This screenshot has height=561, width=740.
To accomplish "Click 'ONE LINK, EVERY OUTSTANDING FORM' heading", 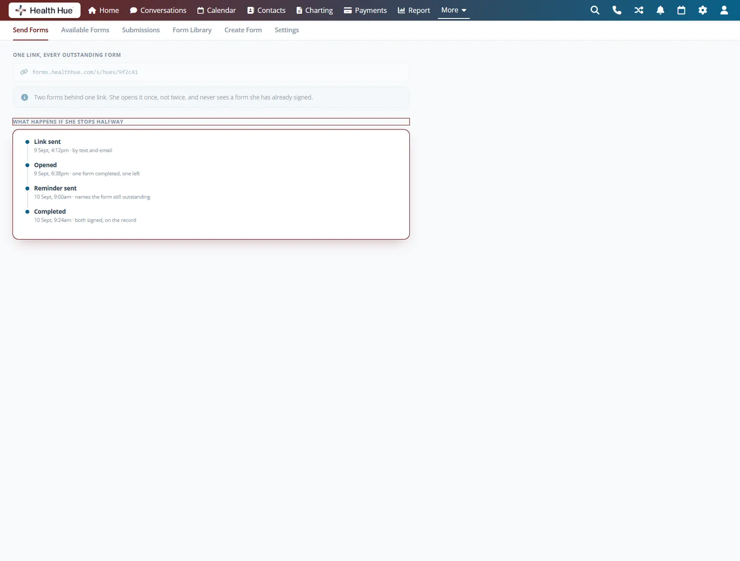I will click(x=67, y=55).
